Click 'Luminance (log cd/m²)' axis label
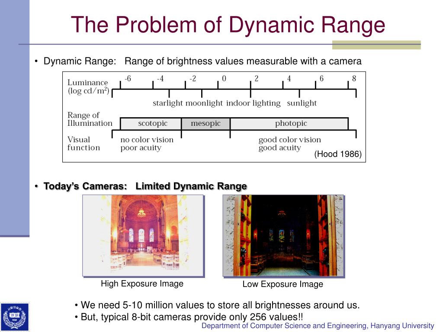The image size is (443, 332). [x=88, y=86]
